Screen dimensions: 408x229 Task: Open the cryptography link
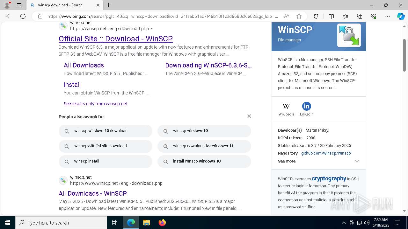click(x=329, y=178)
